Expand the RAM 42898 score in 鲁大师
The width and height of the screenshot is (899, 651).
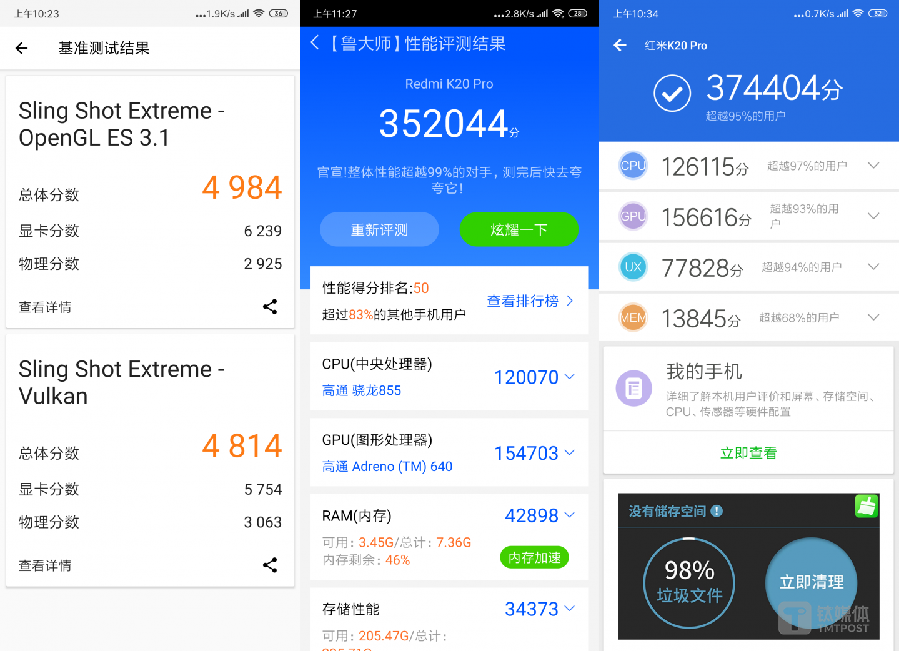569,515
